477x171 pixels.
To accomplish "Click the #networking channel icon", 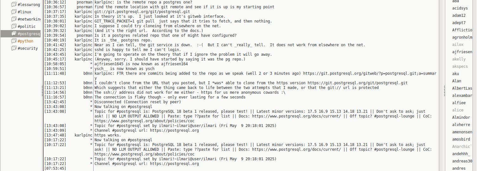I will click(x=14, y=19).
